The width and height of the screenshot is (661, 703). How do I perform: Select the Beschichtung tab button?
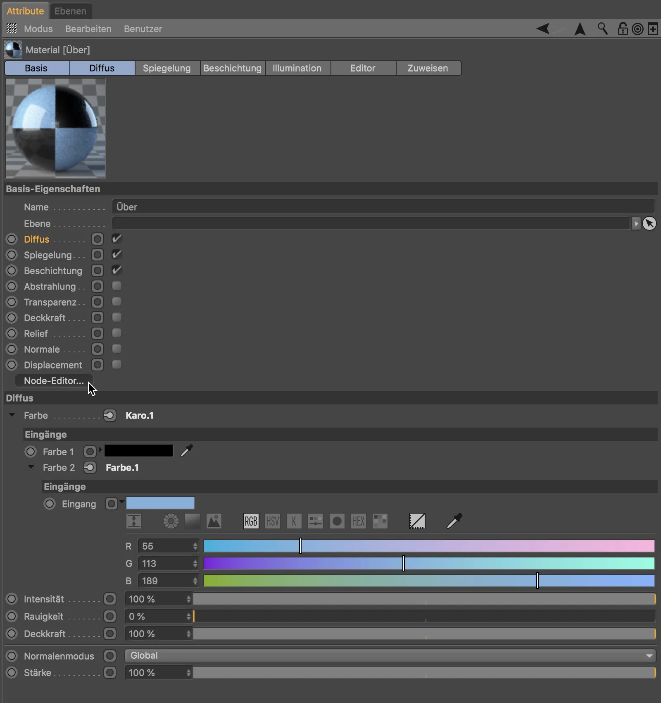(x=232, y=68)
